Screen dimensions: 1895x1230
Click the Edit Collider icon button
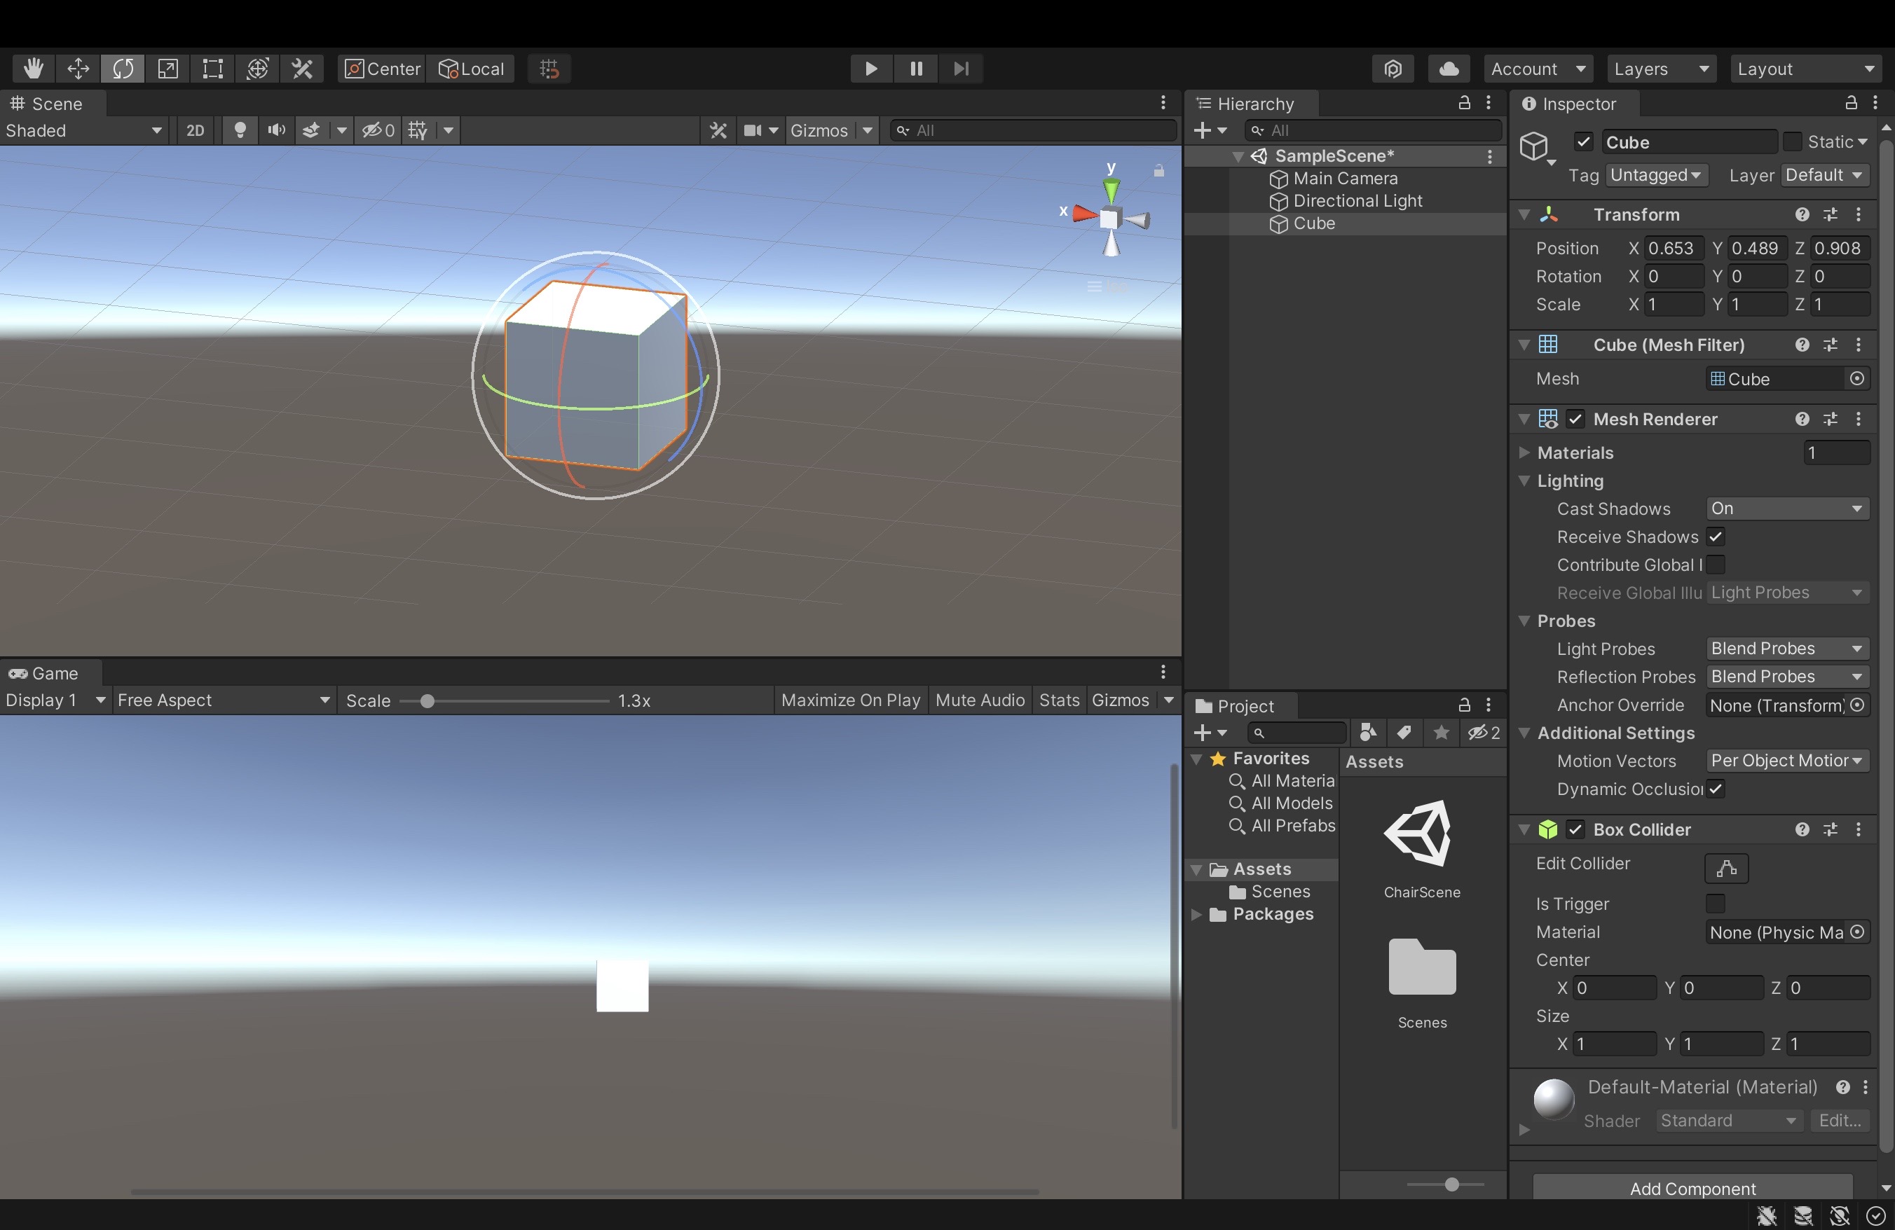1725,868
